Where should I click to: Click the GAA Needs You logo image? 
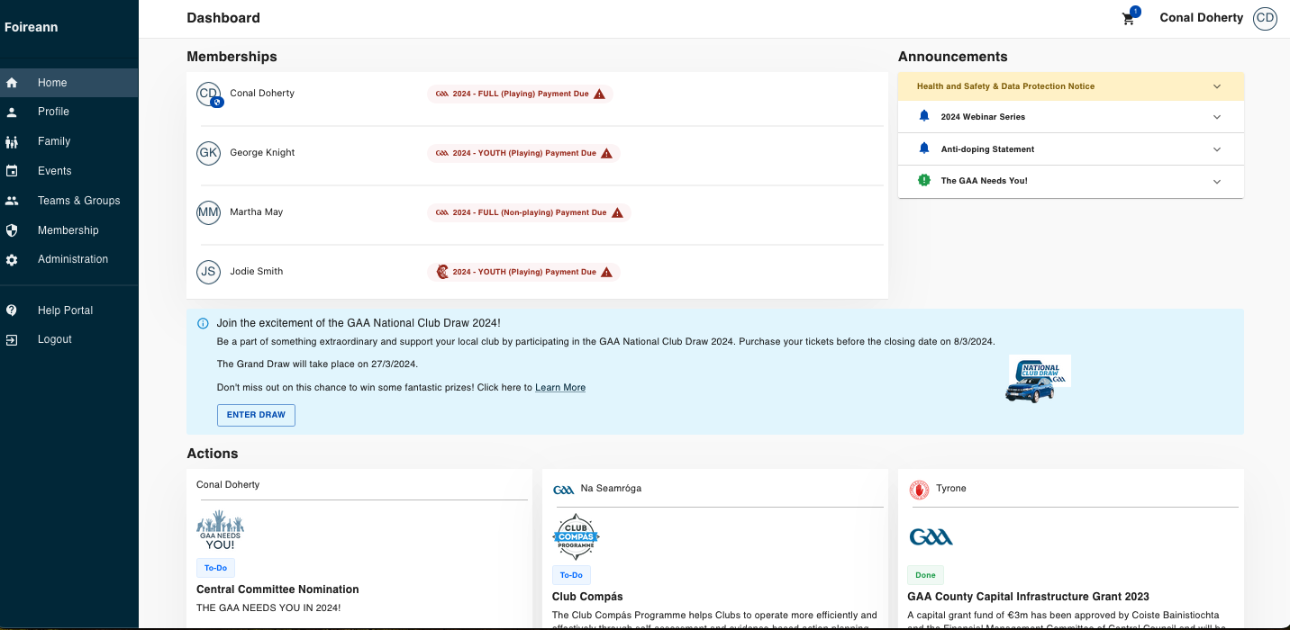(x=221, y=531)
